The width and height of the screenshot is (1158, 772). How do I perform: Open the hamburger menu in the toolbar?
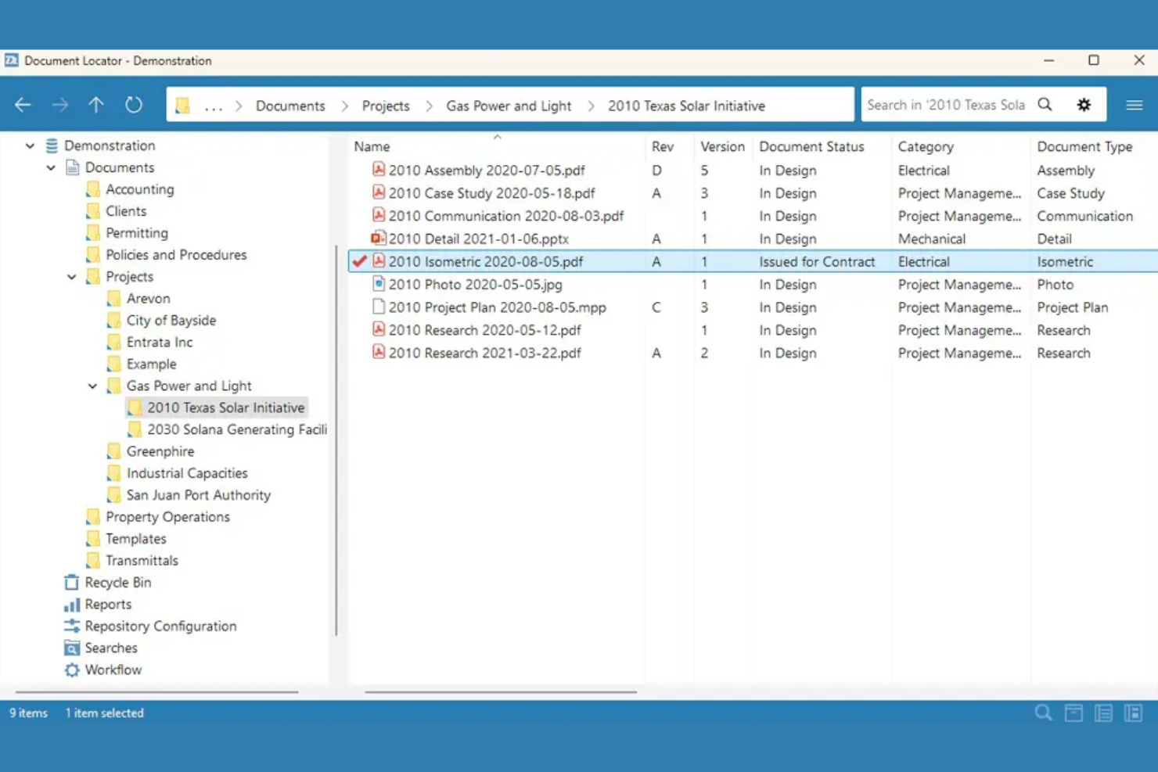1134,104
